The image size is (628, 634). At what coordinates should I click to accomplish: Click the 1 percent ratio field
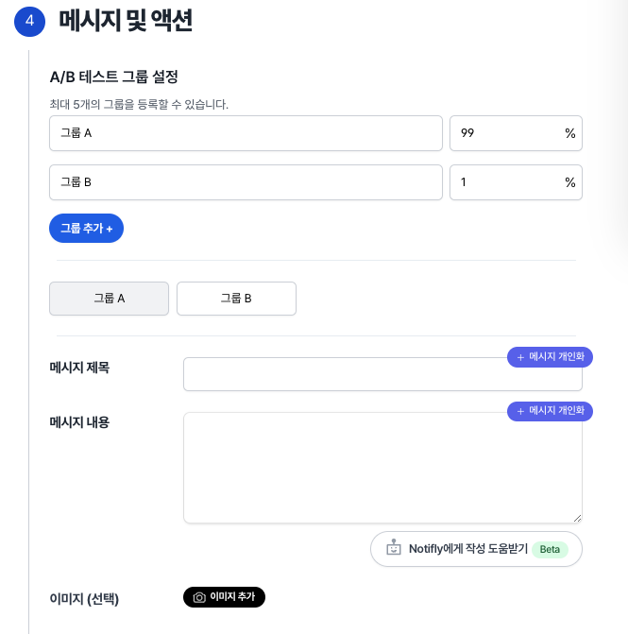(505, 182)
